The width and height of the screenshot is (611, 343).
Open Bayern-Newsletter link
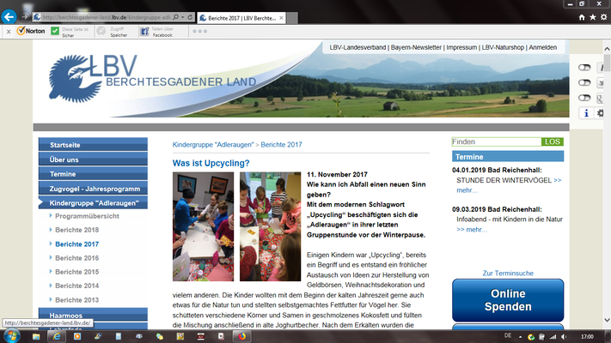point(416,47)
